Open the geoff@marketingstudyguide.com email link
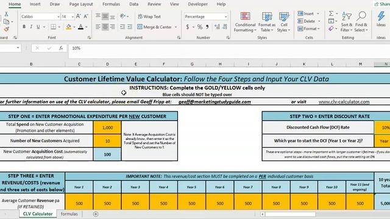 click(x=214, y=102)
